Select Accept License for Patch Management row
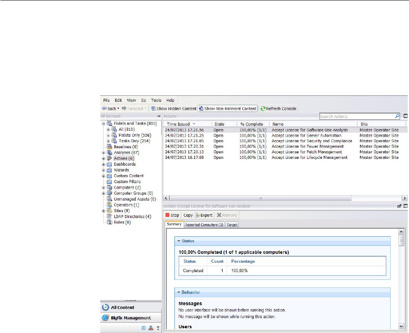 284,152
